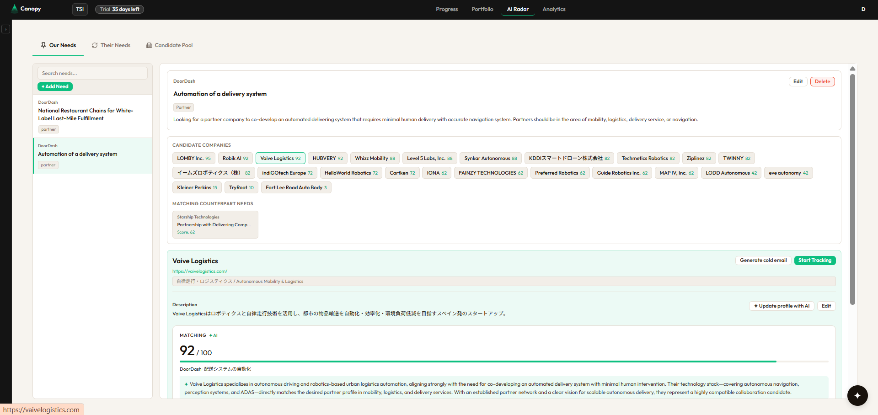Select LODD Autonomous candidate chip
The width and height of the screenshot is (878, 415).
[731, 173]
